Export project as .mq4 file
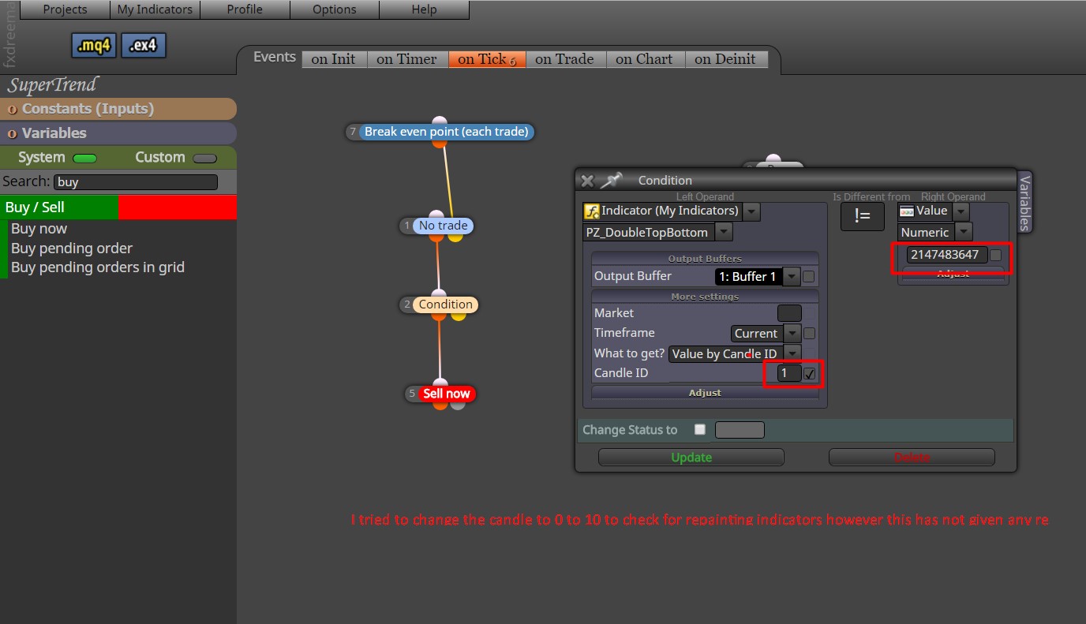 94,46
